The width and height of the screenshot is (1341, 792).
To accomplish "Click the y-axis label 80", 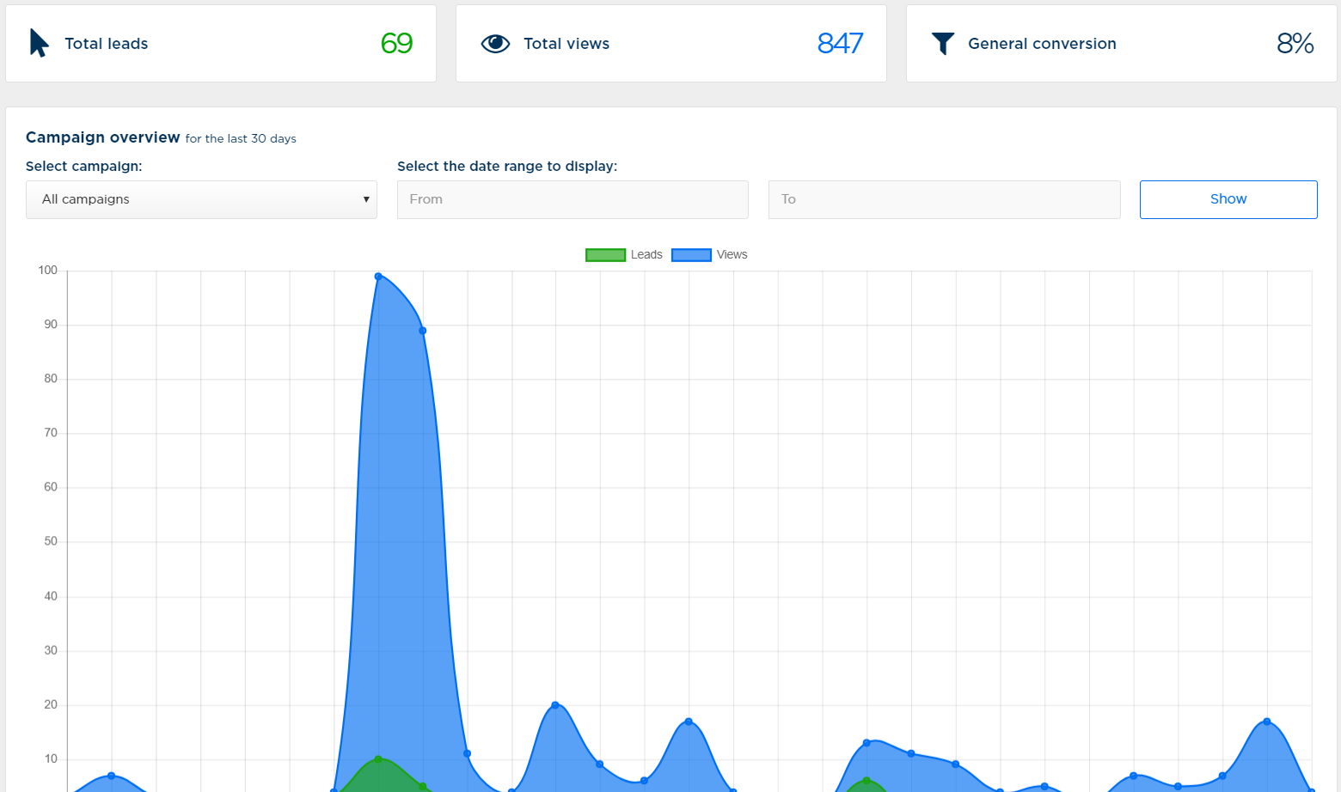I will click(52, 379).
